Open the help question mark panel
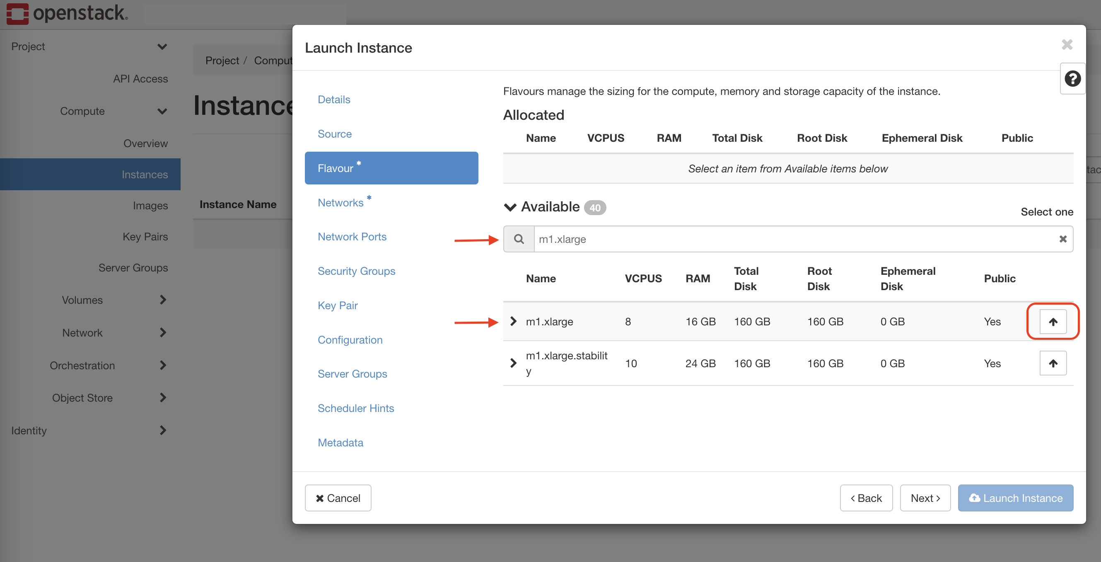Viewport: 1101px width, 562px height. click(x=1072, y=79)
